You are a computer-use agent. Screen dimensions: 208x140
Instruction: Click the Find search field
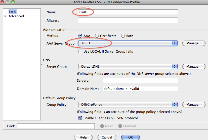[56, 126]
